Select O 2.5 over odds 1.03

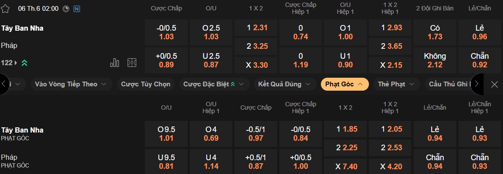[x=211, y=32]
